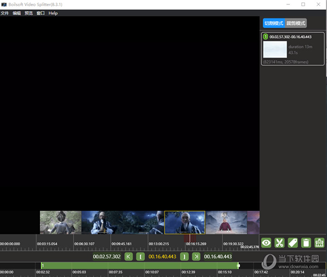Image resolution: width=327 pixels, height=277 pixels.
Task: Click timeline mark 00:03:15.054
Action: coord(47,244)
